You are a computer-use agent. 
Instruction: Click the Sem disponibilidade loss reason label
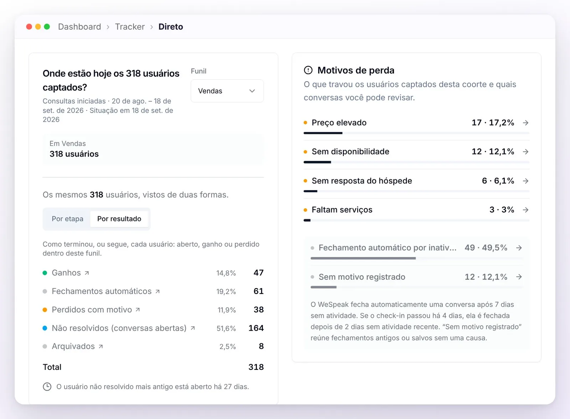click(x=351, y=152)
